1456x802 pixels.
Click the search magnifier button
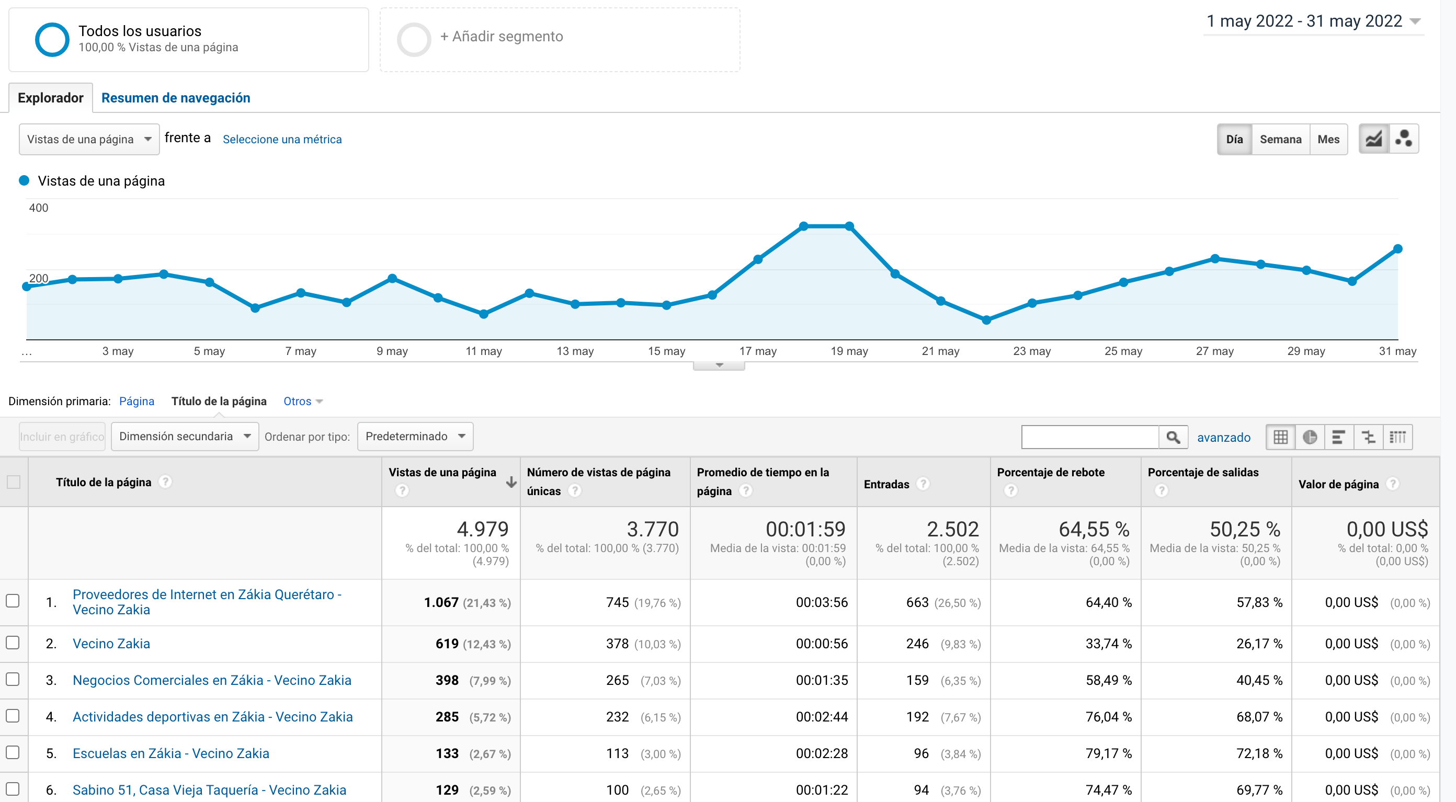pos(1173,437)
